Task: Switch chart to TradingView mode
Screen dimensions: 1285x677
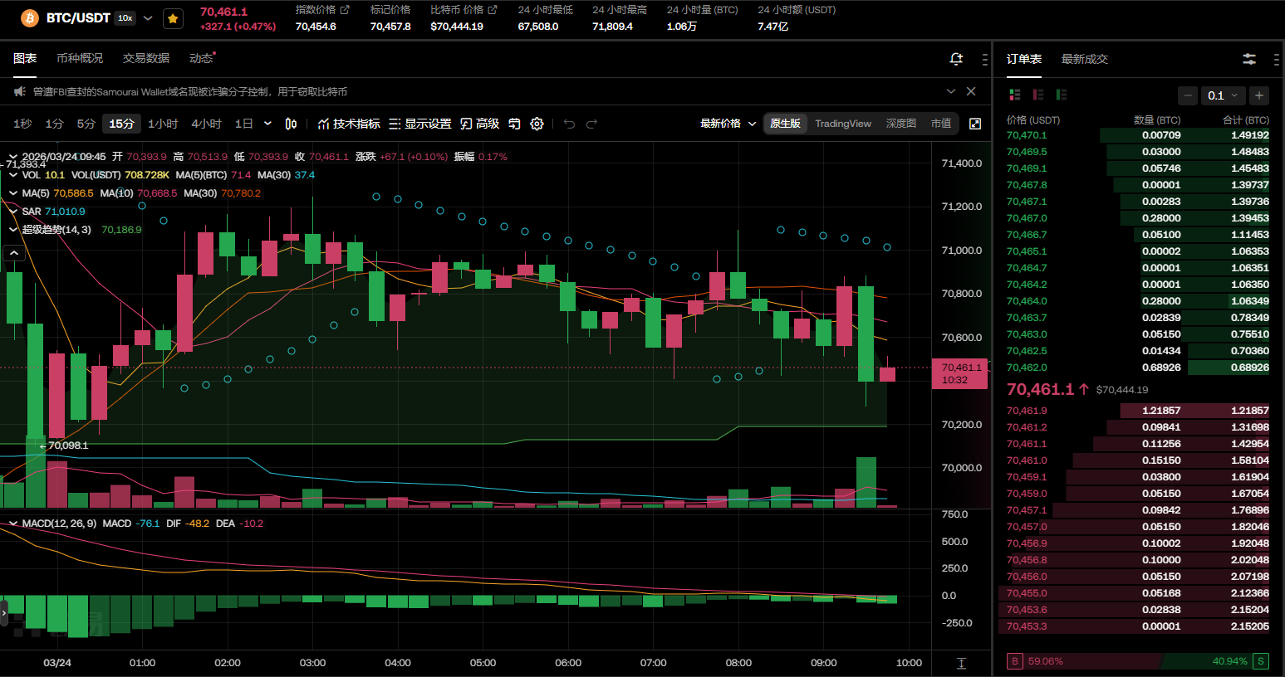Action: pos(842,124)
